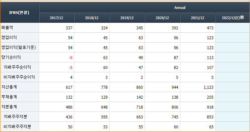Click 지배주주지분 value 595
Viewport: 250px width, 132px height.
[x=104, y=117]
